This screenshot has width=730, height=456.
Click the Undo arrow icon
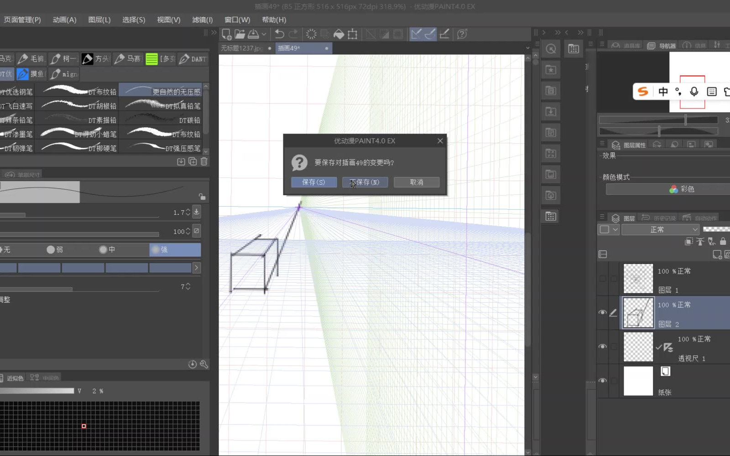[x=279, y=34]
